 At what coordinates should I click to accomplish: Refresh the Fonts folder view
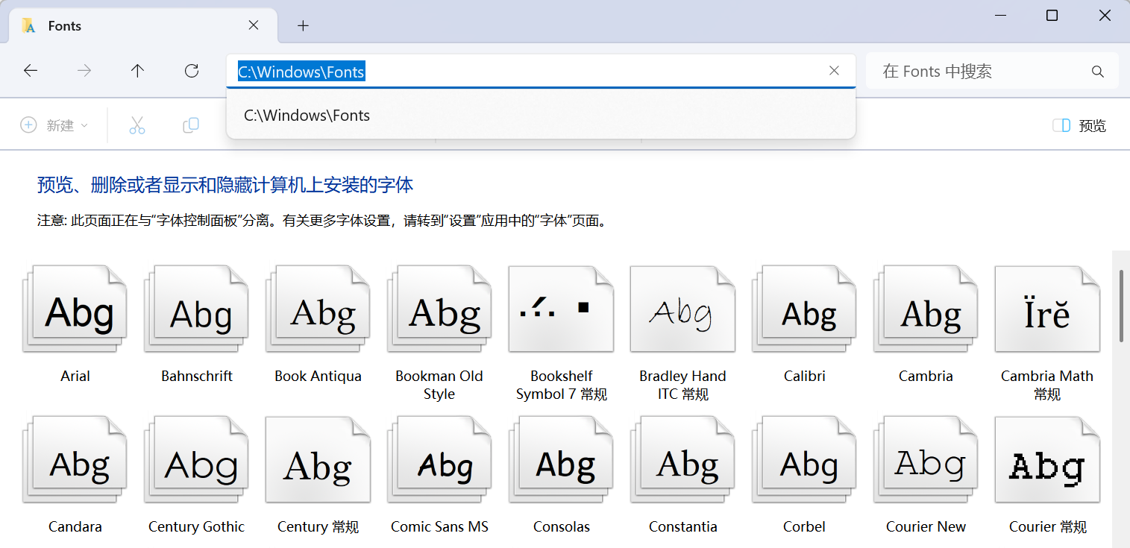click(x=192, y=71)
